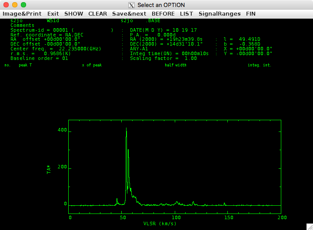Click the red close window button
The image size is (313, 230).
6,5
